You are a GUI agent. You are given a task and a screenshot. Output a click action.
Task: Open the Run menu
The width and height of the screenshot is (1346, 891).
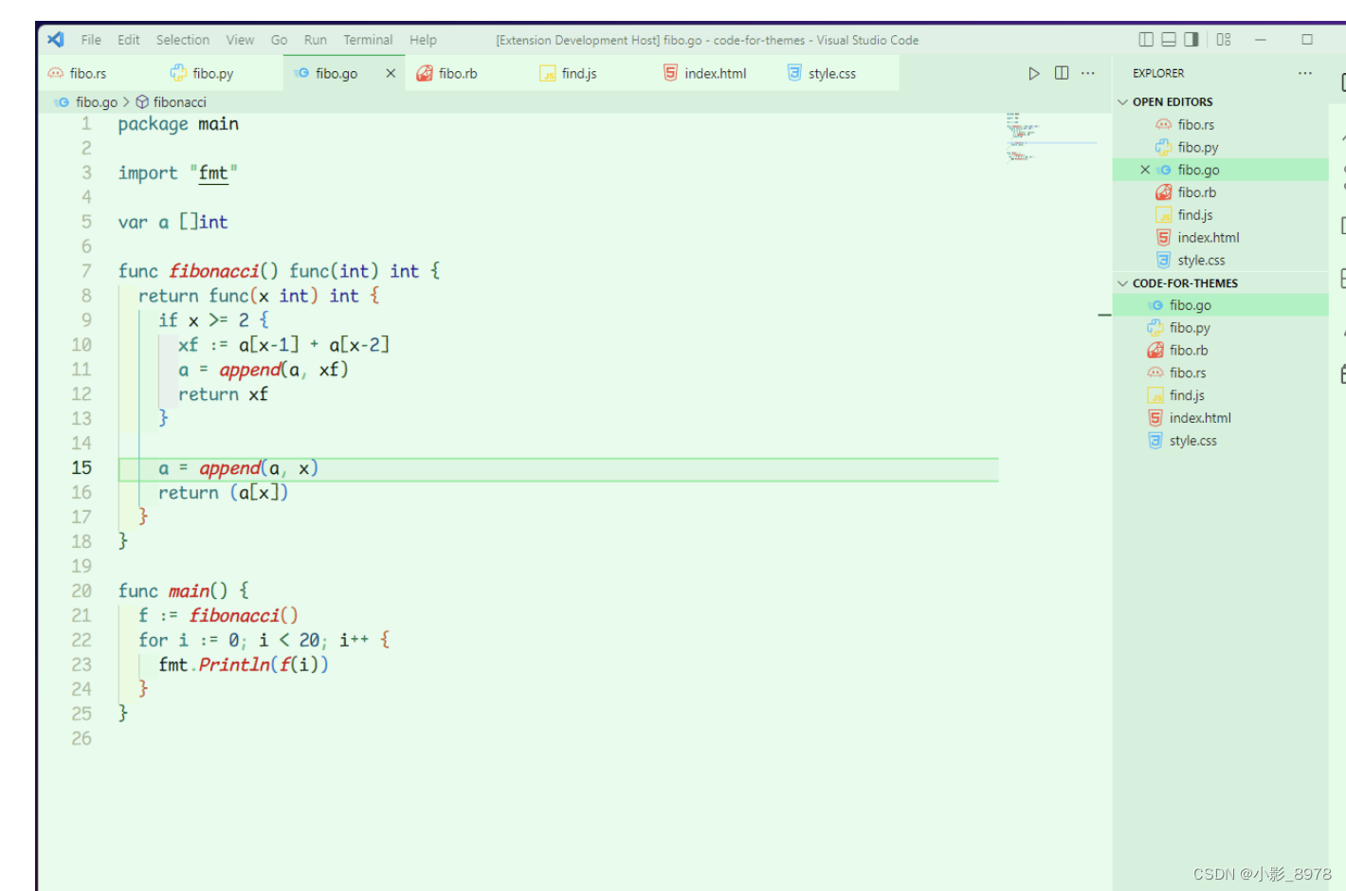(315, 40)
